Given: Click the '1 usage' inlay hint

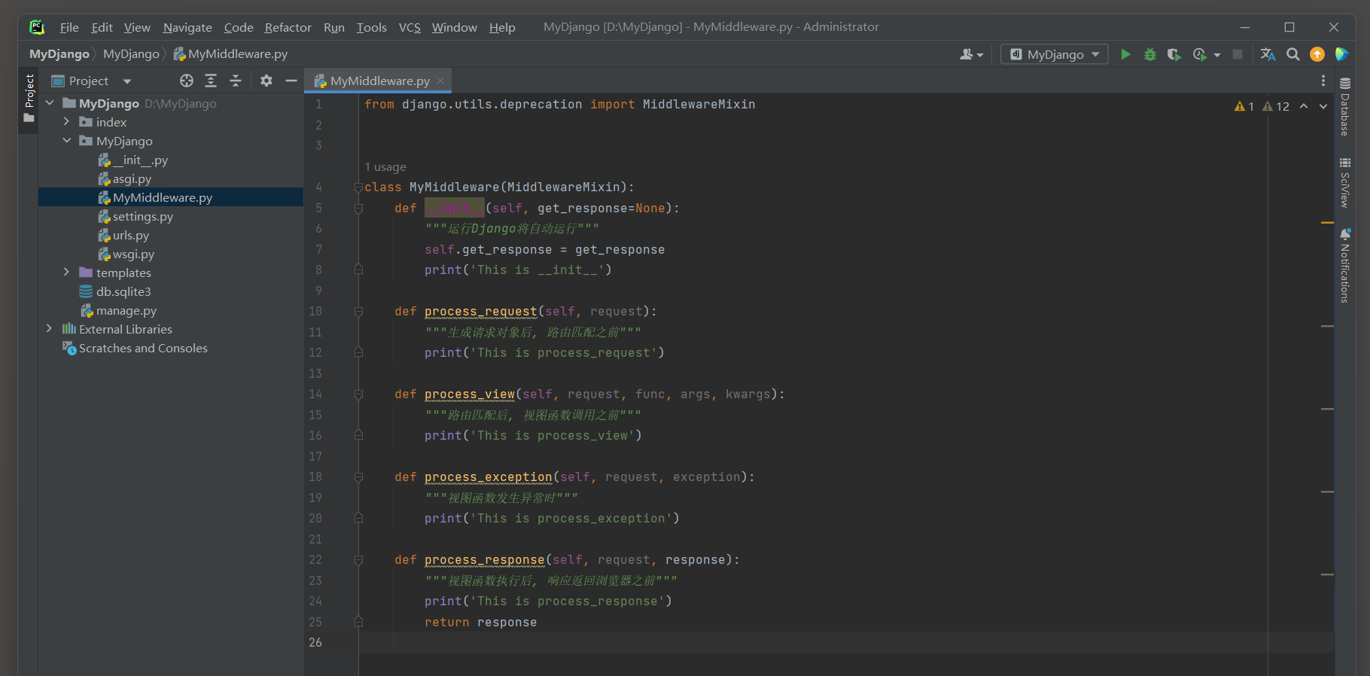Looking at the screenshot, I should 385,167.
